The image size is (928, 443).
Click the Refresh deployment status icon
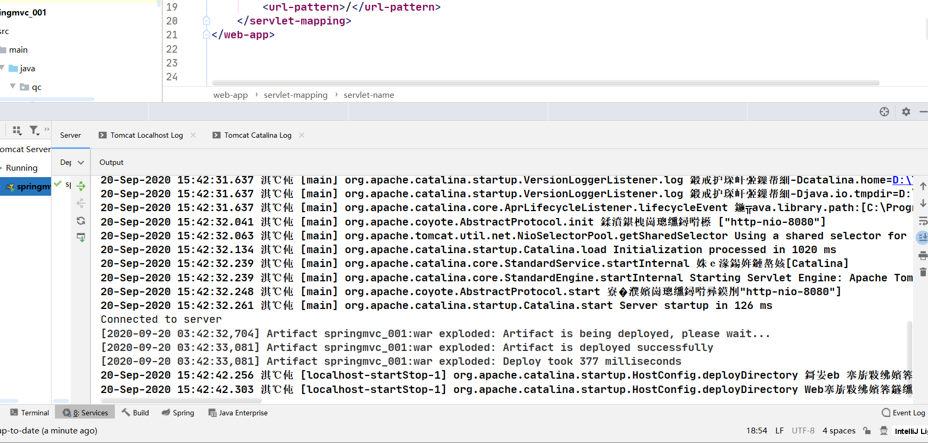pyautogui.click(x=81, y=221)
